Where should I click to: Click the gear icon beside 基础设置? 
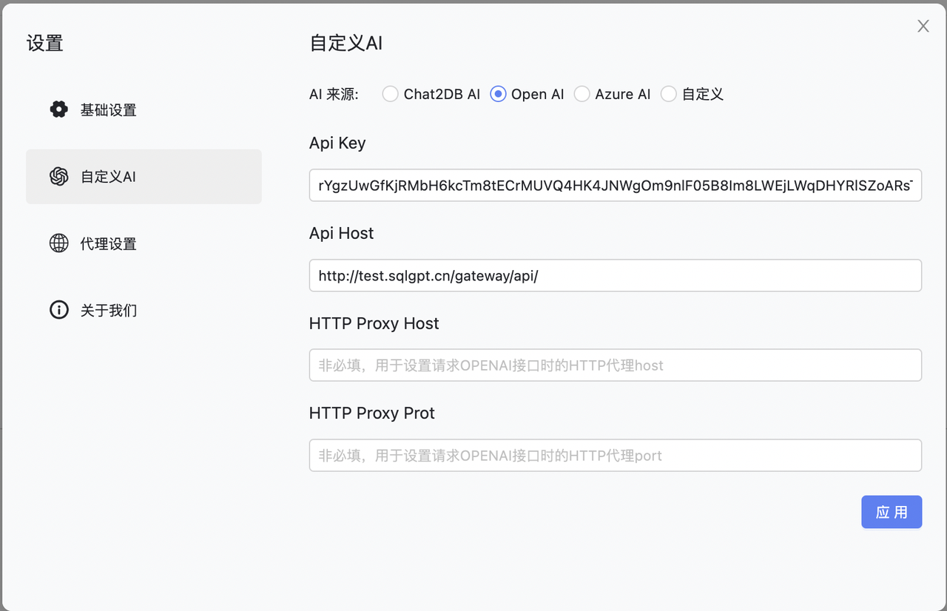(58, 109)
